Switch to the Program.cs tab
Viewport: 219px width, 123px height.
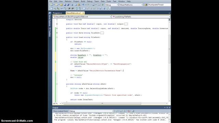coord(57,13)
